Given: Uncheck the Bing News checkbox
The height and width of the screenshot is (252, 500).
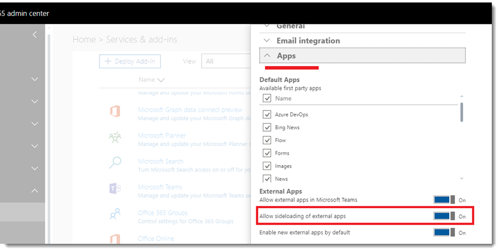Looking at the screenshot, I should tap(267, 127).
